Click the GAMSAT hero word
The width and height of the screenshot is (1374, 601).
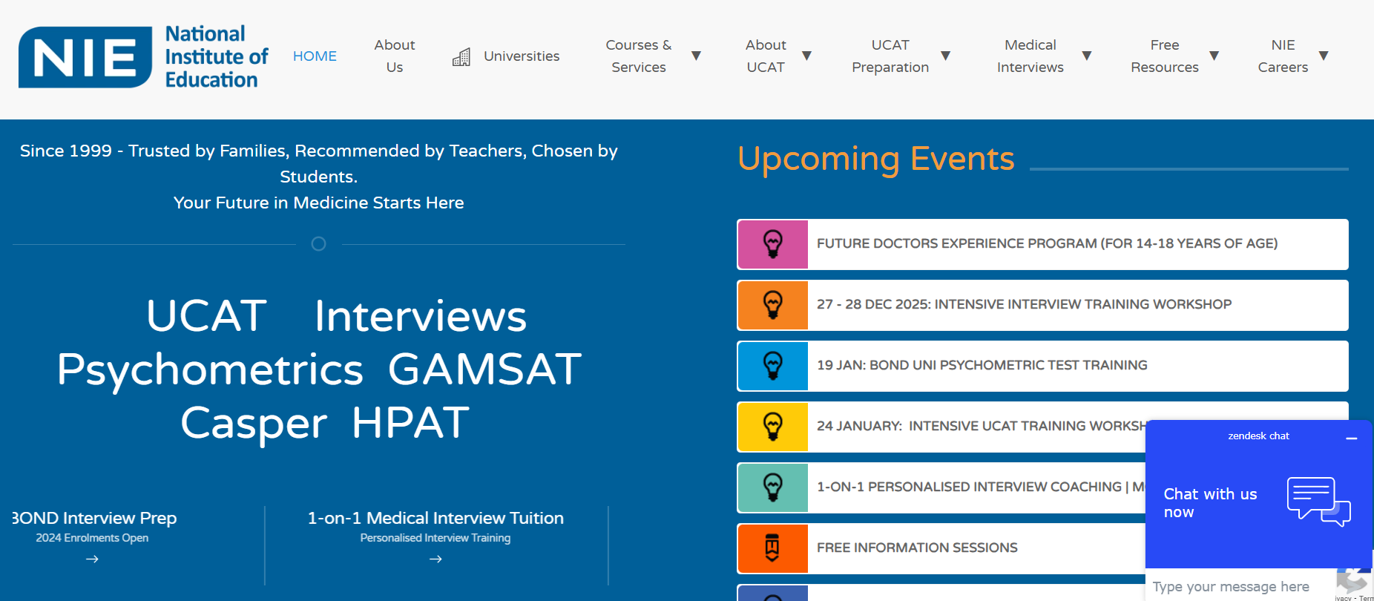click(x=484, y=369)
